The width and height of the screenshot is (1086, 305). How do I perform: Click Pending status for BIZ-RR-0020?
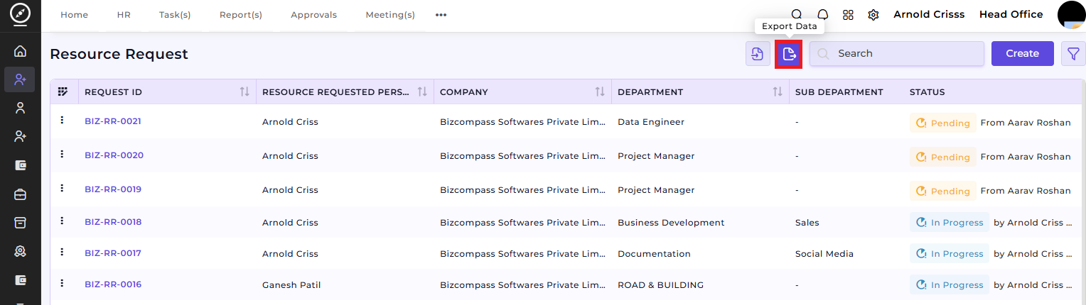point(942,157)
